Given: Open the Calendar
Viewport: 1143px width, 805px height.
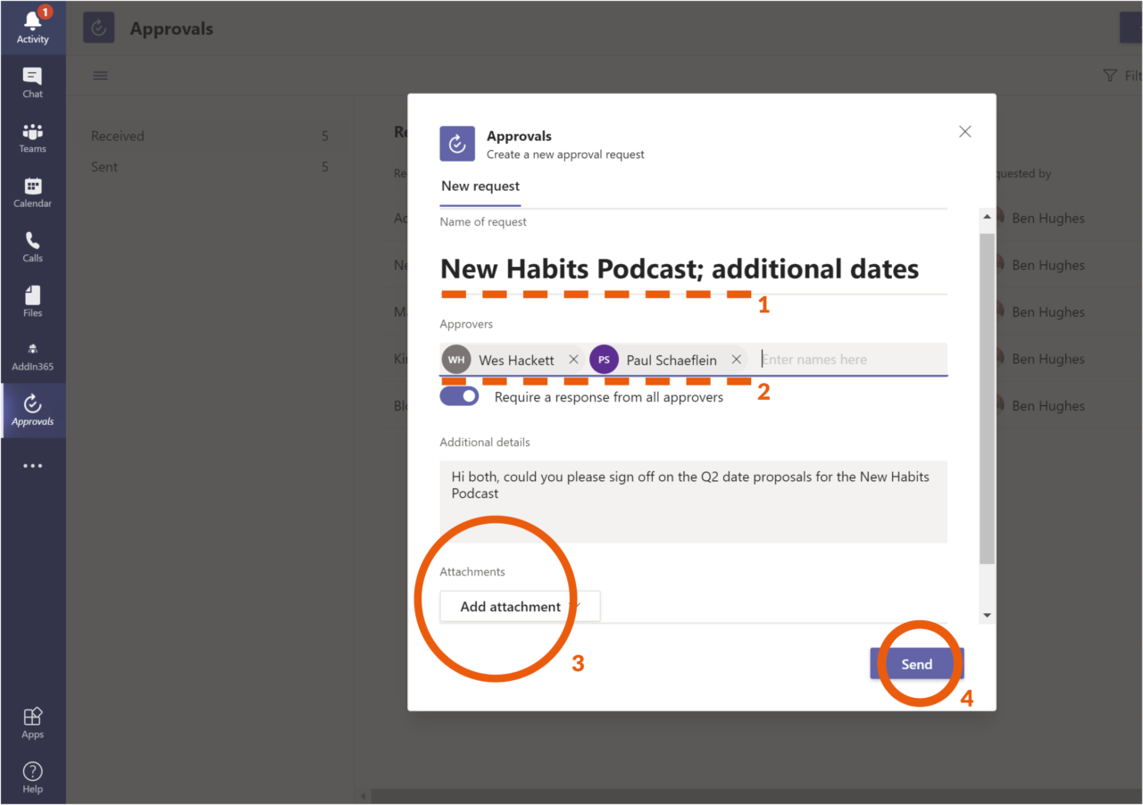Looking at the screenshot, I should tap(32, 192).
